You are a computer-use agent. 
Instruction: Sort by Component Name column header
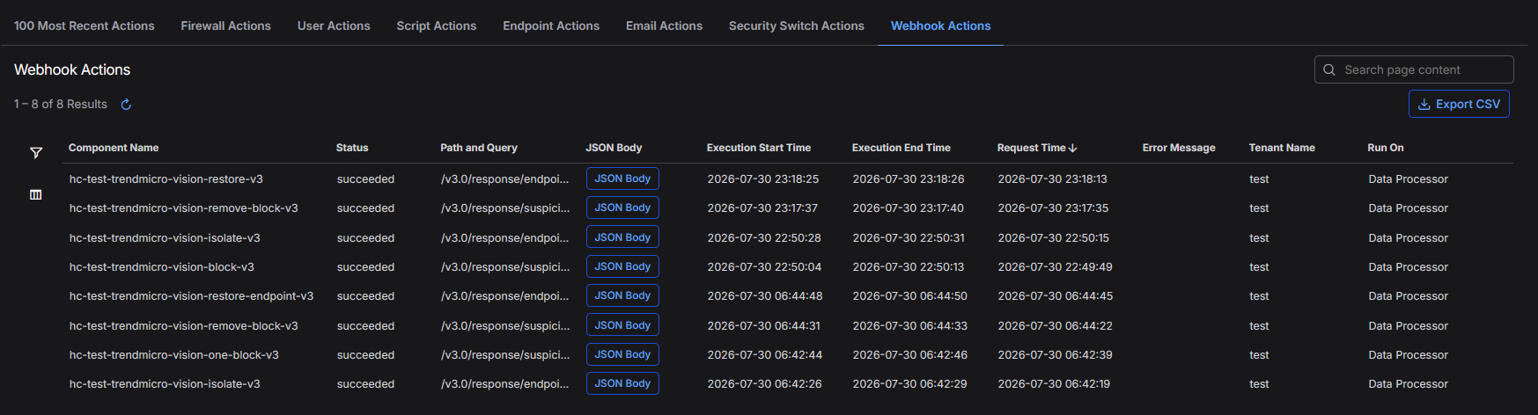114,148
